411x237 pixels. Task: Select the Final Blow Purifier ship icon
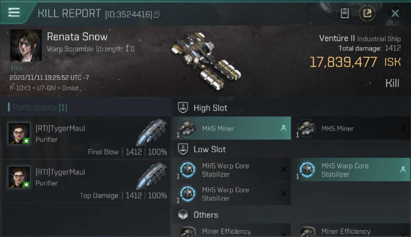152,132
